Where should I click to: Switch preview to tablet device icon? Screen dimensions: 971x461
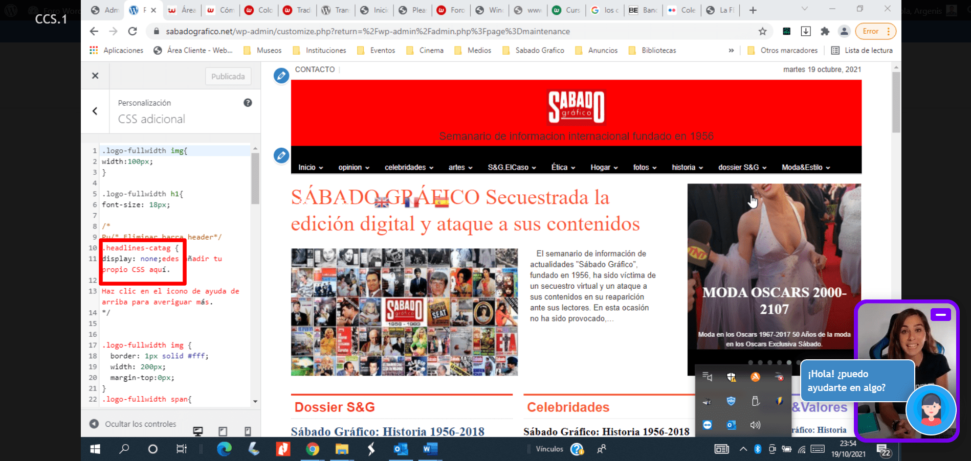coord(223,431)
